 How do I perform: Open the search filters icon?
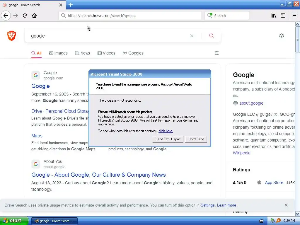(x=217, y=53)
